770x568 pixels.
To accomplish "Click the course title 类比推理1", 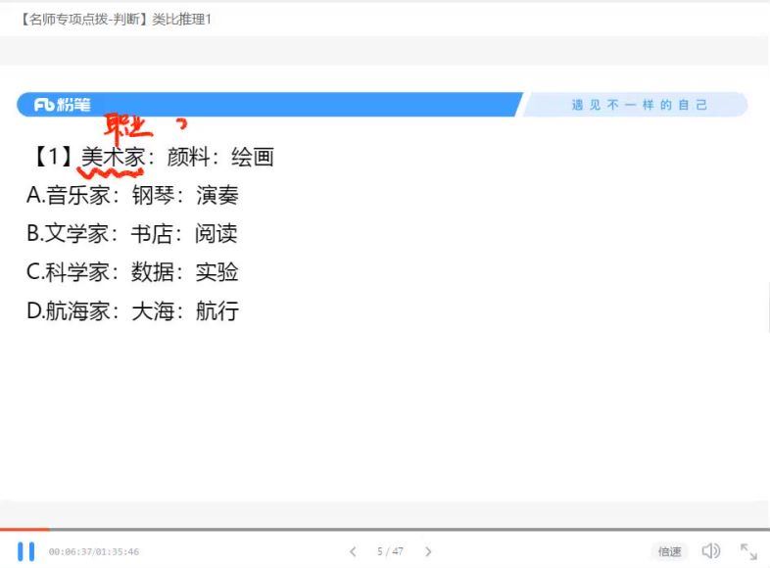I will click(181, 20).
